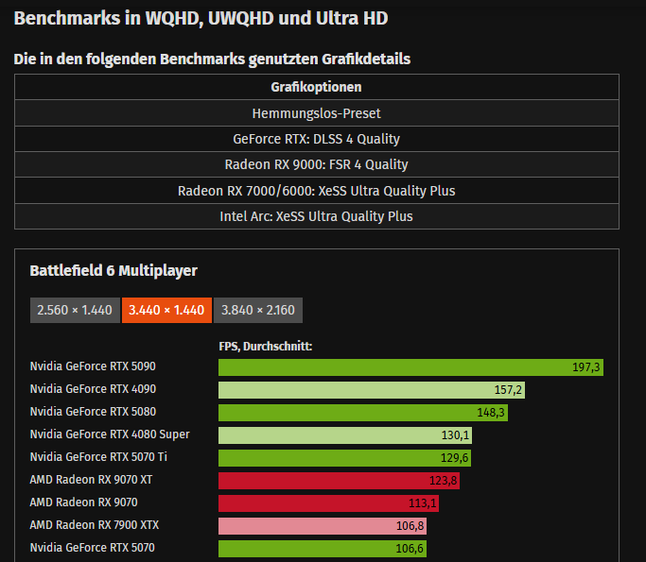This screenshot has height=562, width=646.
Task: Click the 197,3 FPS bar for RTX 5090
Action: (410, 367)
